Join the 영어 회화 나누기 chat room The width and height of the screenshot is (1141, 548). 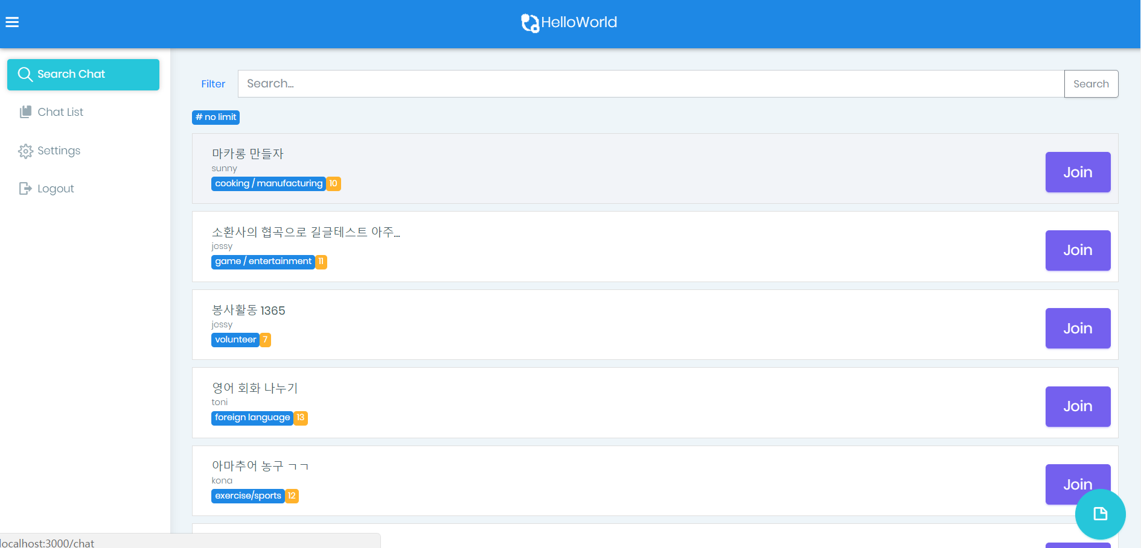[1078, 406]
